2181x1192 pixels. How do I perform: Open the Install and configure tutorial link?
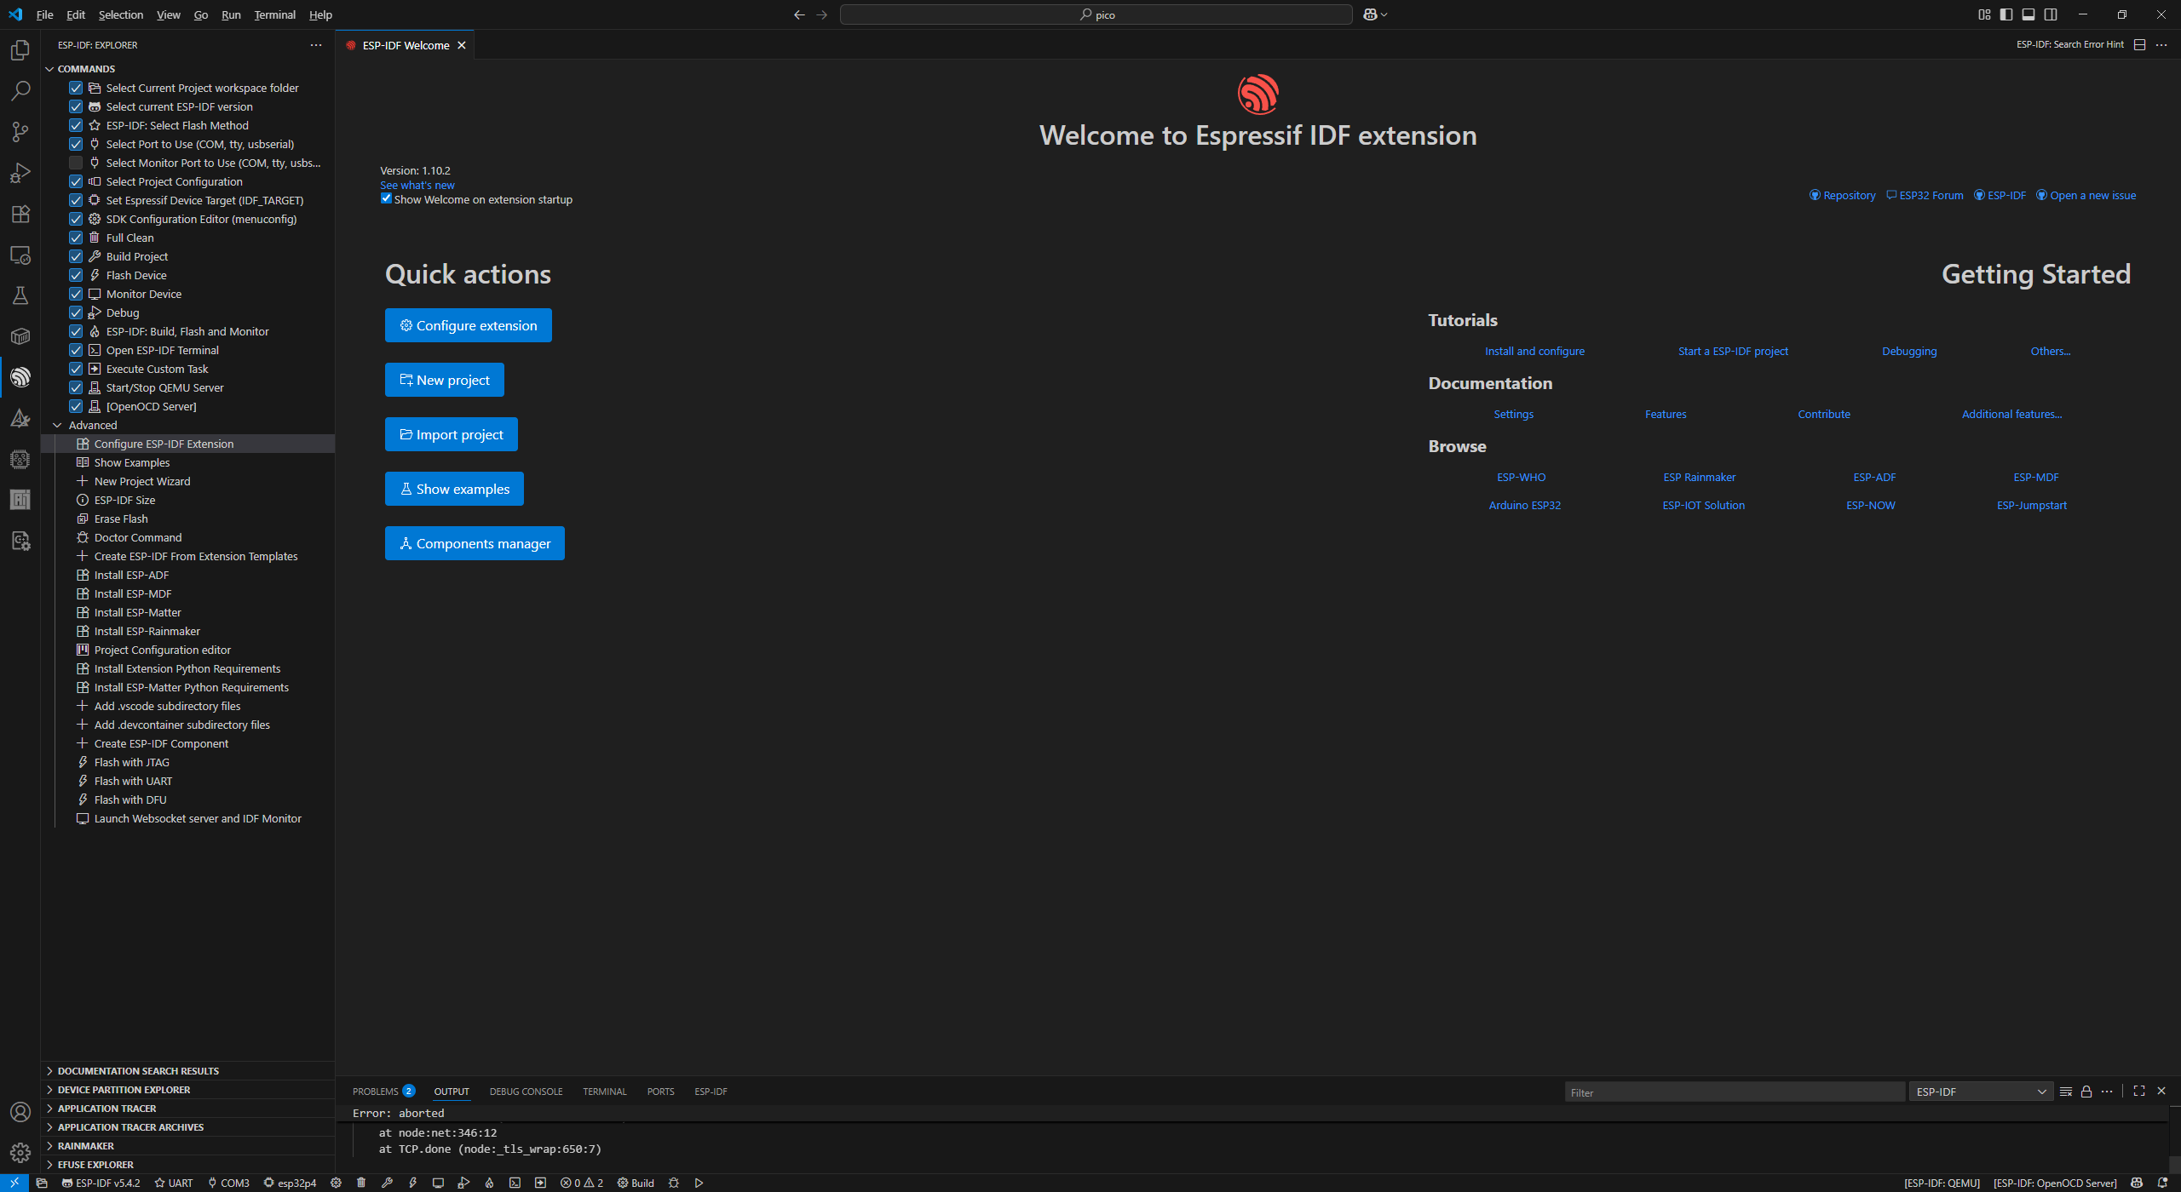pos(1534,351)
